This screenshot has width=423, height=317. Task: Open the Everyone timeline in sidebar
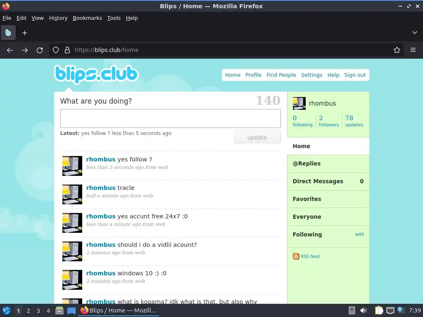coord(328,217)
